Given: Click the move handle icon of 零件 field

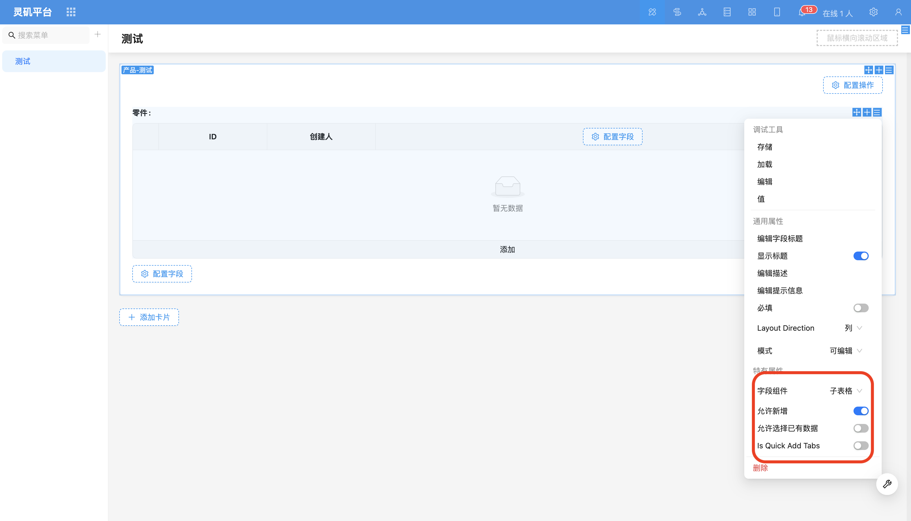Looking at the screenshot, I should point(857,112).
